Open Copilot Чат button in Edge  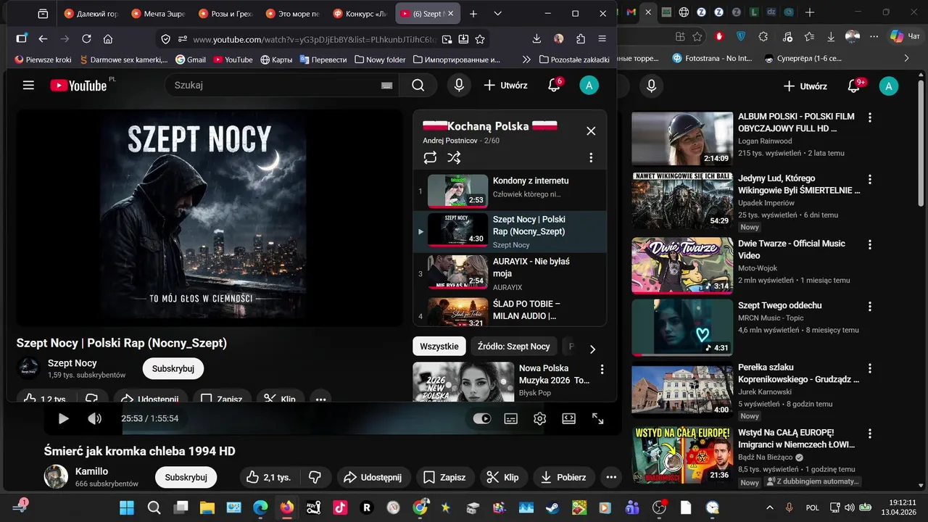[906, 36]
